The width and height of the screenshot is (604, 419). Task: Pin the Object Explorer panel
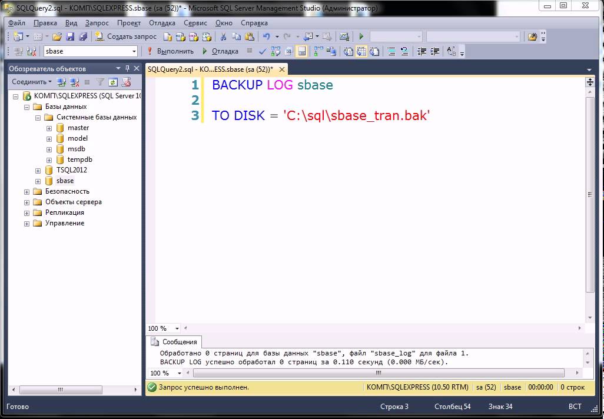tap(127, 68)
